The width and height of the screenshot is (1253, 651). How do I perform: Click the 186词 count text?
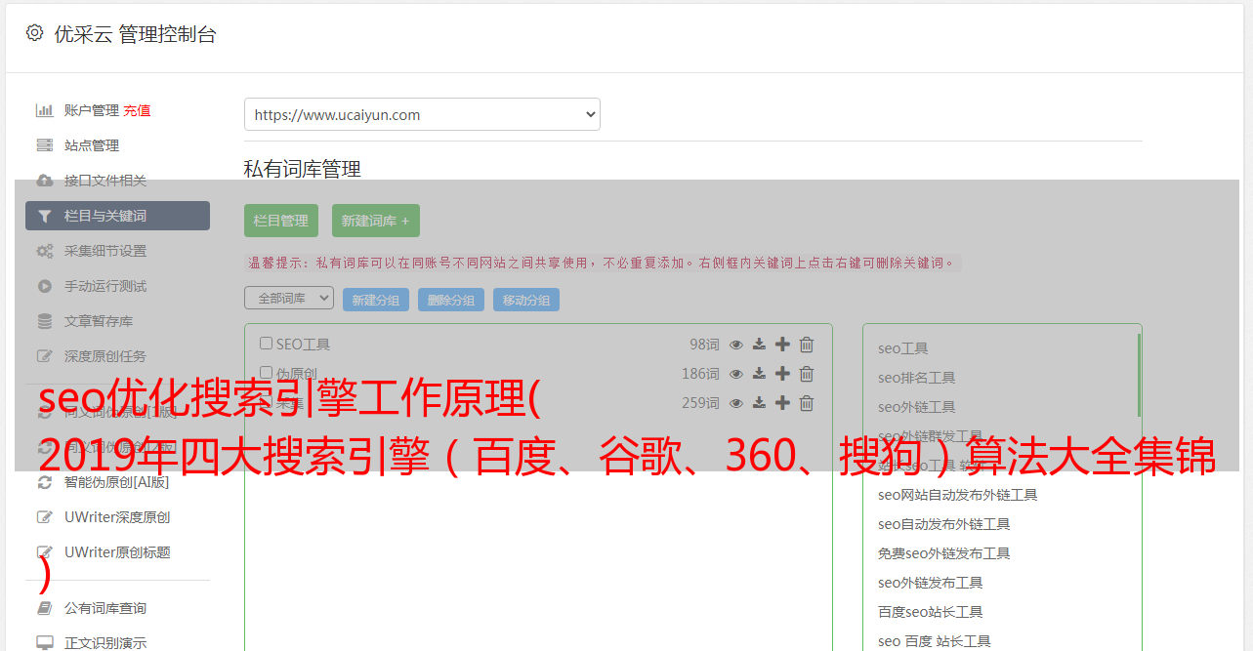coord(700,374)
